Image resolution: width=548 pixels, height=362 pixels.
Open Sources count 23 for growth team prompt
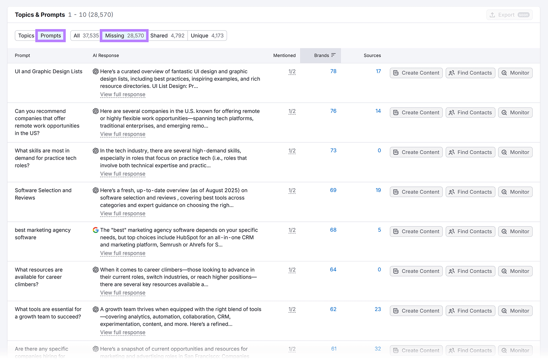coord(378,309)
